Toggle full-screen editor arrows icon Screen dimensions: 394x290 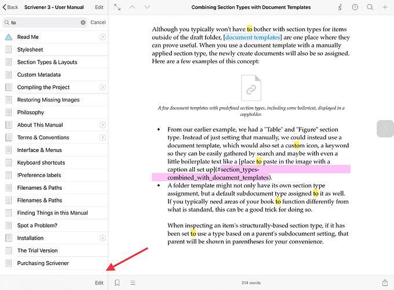pos(118,7)
